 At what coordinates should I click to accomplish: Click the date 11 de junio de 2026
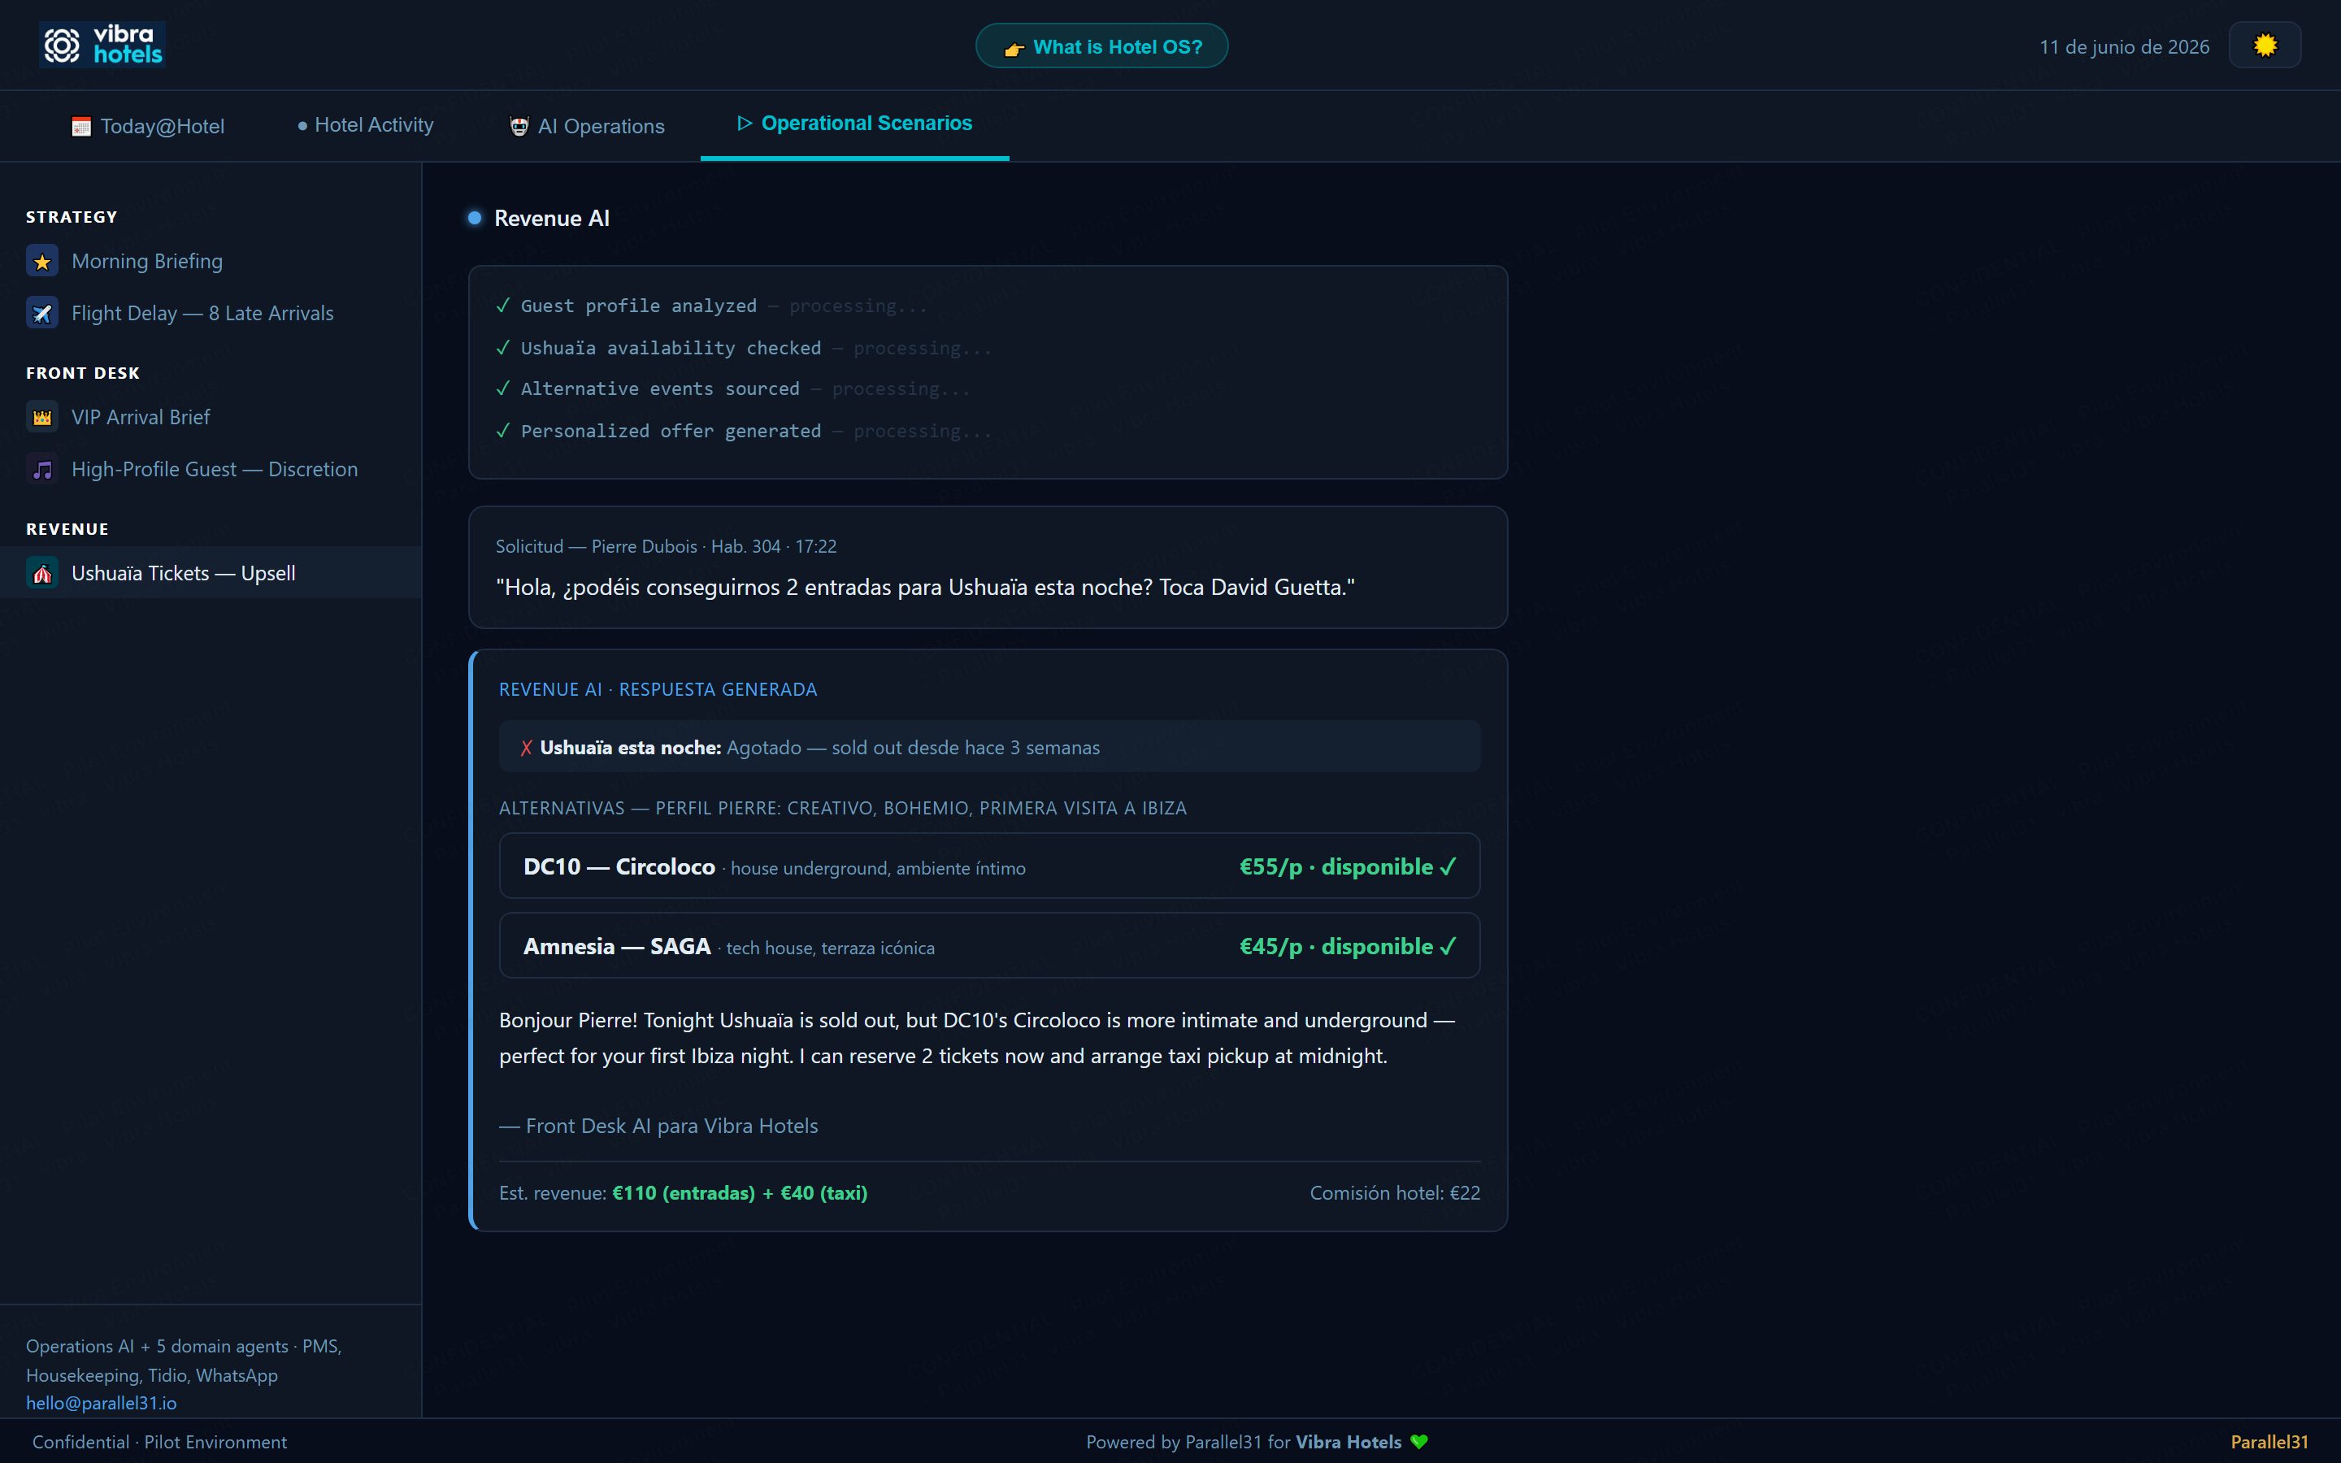[x=2124, y=46]
